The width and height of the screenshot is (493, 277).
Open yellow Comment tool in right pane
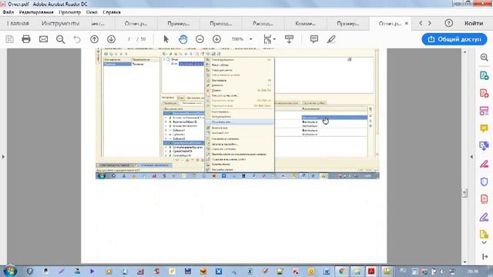pos(485,128)
